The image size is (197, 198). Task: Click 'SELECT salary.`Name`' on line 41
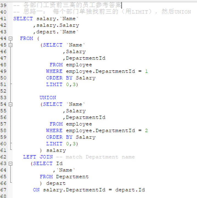click(46, 19)
